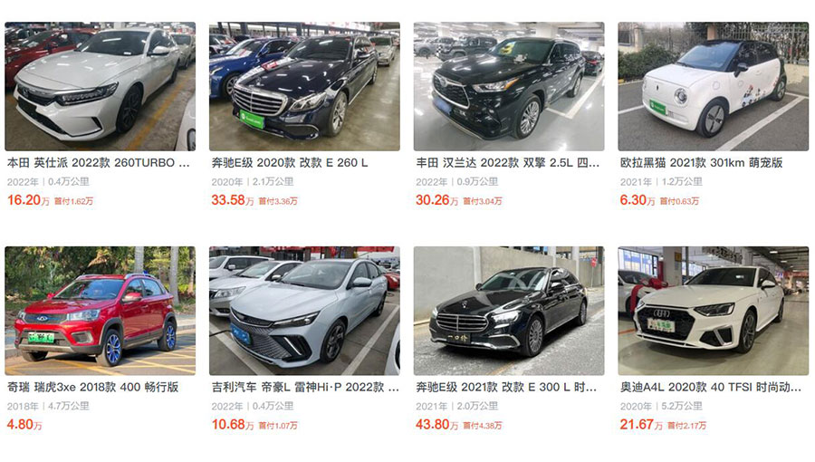Click the 16.20万 price of the Honda
The height and width of the screenshot is (462, 815).
(28, 200)
